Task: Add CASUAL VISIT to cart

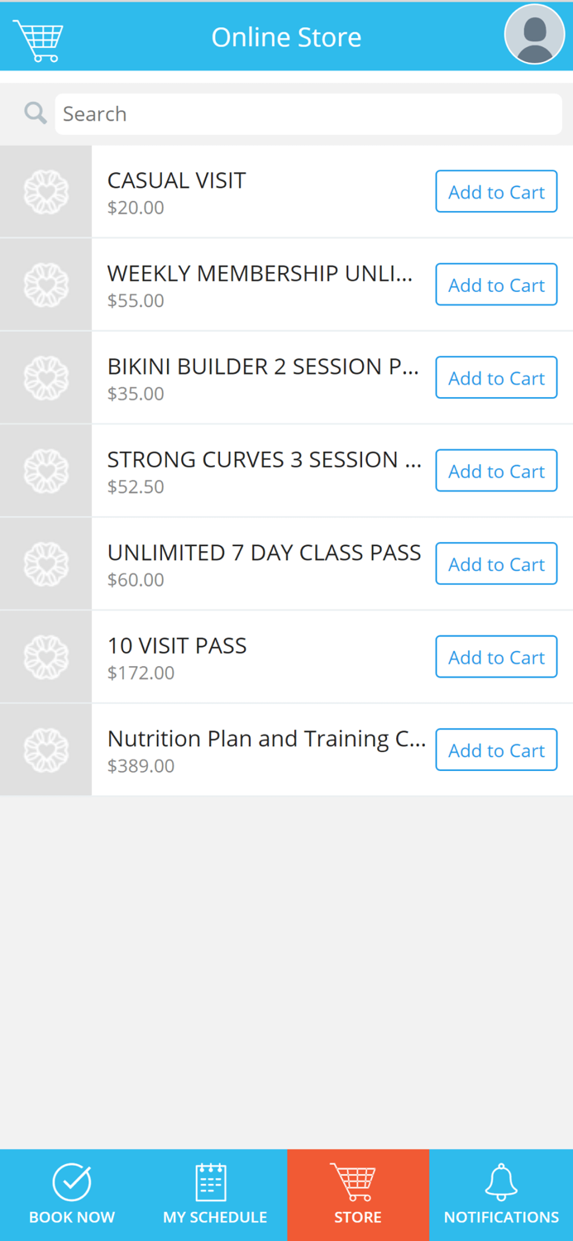Action: tap(496, 191)
